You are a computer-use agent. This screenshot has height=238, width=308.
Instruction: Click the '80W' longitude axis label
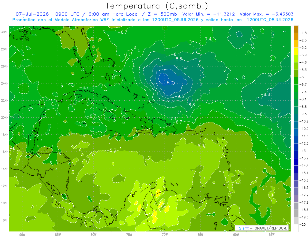click(93, 235)
